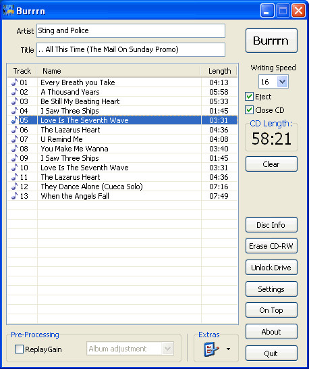Select track 05 'Love Is The Seventh Wave'
Screen dimensions: 309x369
click(x=122, y=120)
